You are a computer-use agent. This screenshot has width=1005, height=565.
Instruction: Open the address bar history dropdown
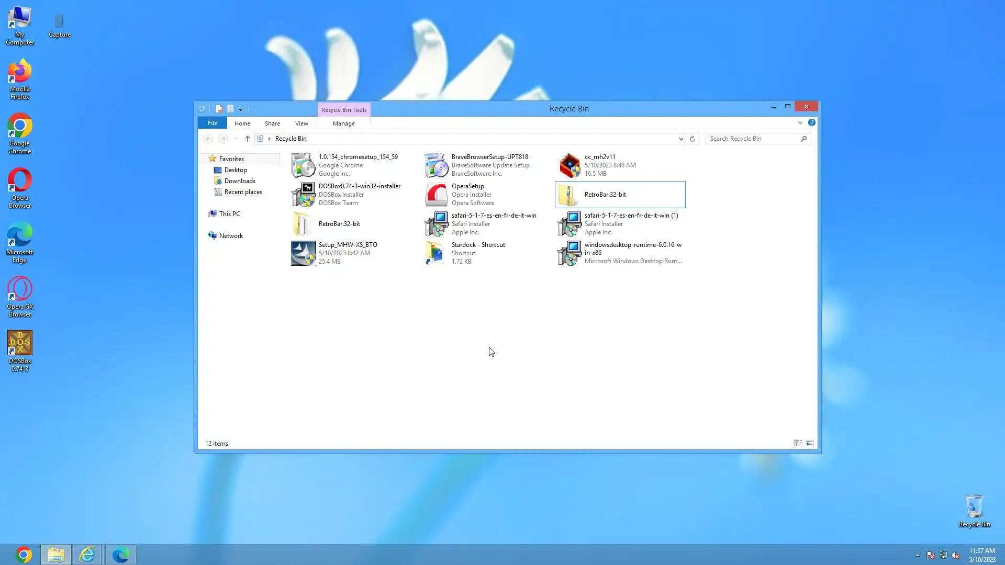click(x=681, y=139)
